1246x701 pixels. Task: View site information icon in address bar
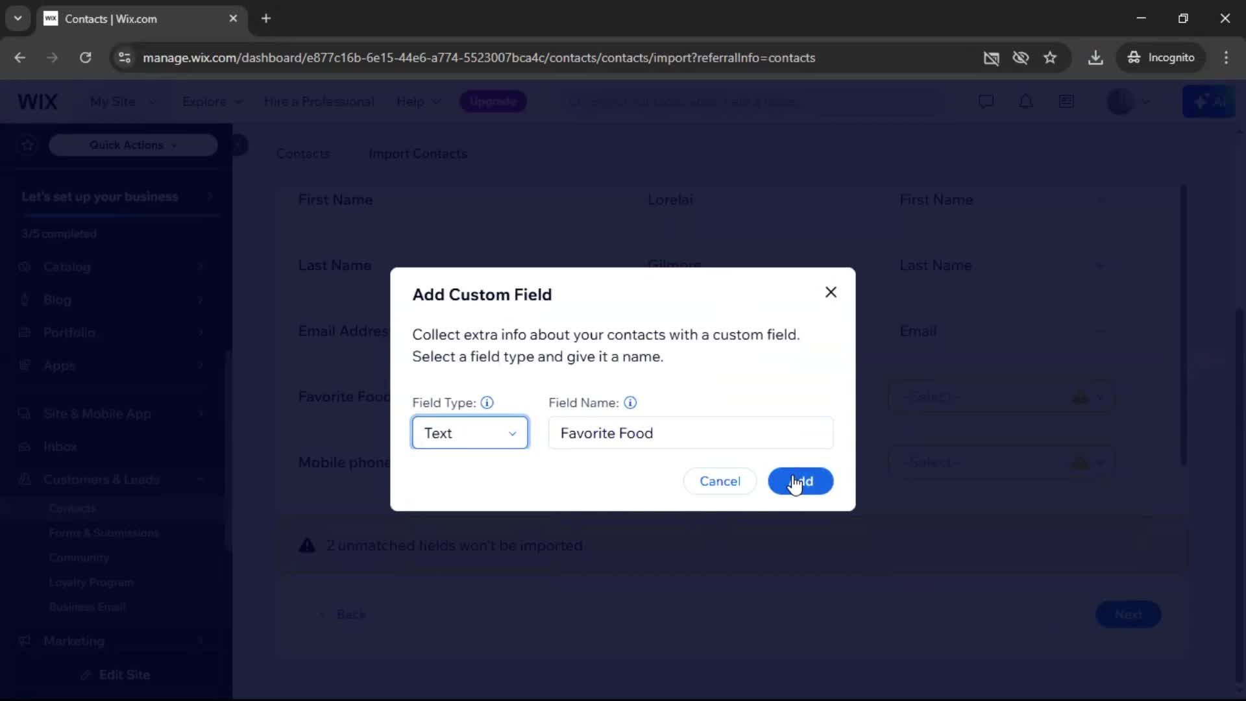click(125, 58)
